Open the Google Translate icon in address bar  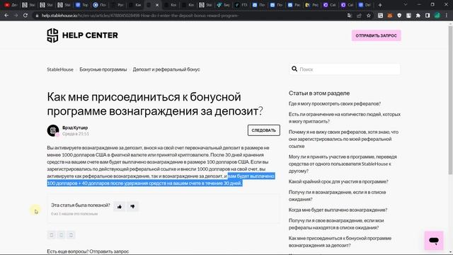(x=350, y=16)
